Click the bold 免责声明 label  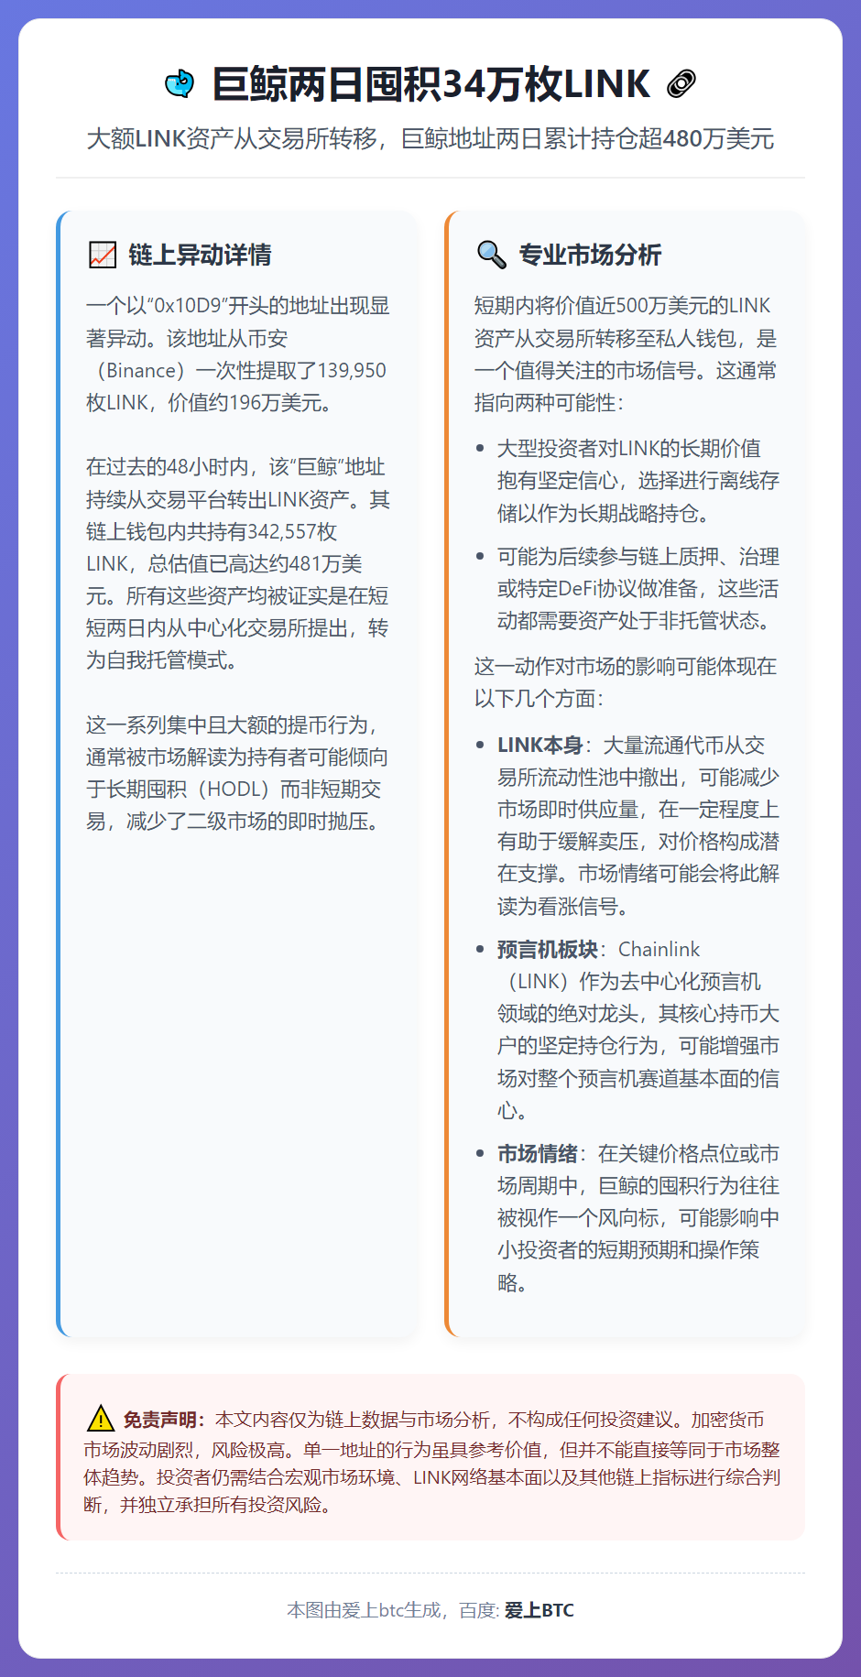click(x=165, y=1420)
